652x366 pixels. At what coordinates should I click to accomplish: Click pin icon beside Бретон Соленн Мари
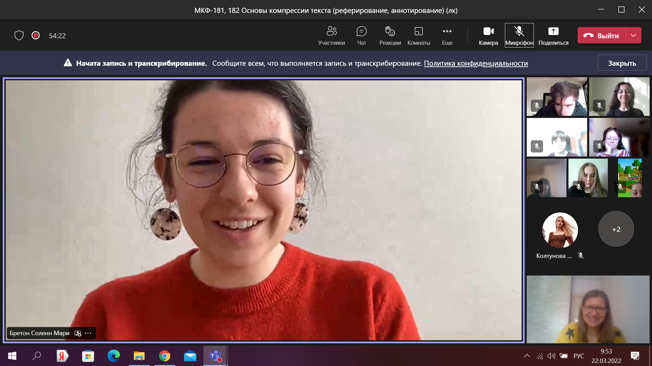tap(78, 333)
